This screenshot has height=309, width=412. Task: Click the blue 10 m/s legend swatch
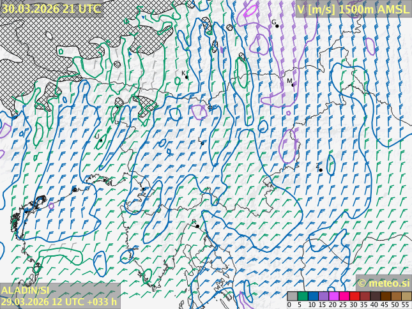tap(312, 296)
